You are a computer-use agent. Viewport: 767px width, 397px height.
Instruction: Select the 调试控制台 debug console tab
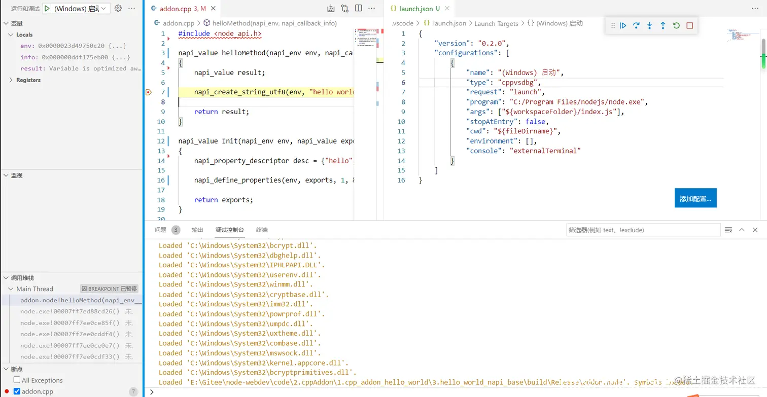point(229,230)
